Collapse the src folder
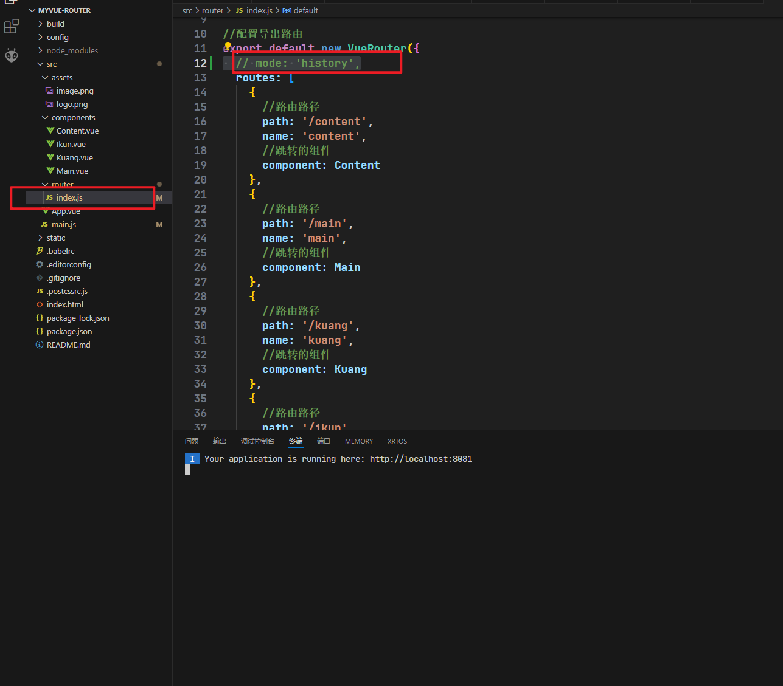This screenshot has width=783, height=686. [41, 64]
